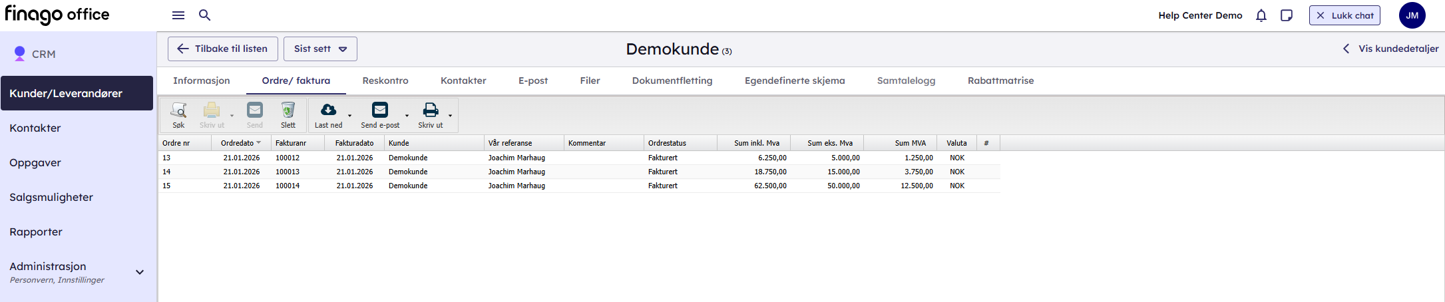Expand the Administrasjon sidebar section
The image size is (1445, 302).
[140, 272]
